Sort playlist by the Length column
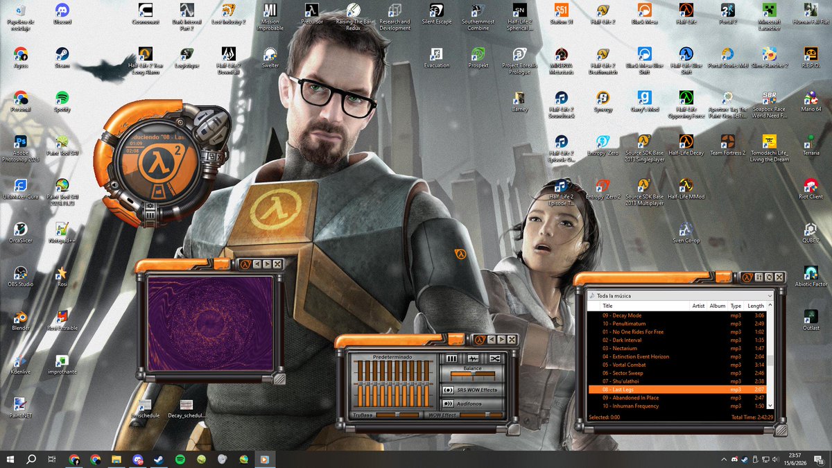The width and height of the screenshot is (832, 468). coord(756,306)
